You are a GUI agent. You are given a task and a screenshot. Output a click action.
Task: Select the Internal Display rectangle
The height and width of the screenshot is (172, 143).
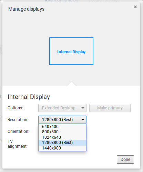tap(71, 51)
